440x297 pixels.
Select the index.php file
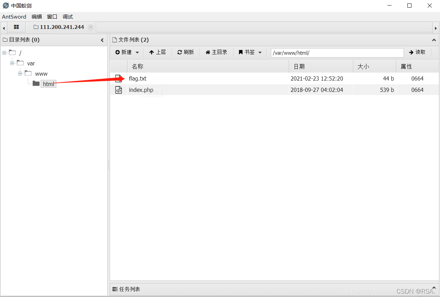[x=141, y=90]
